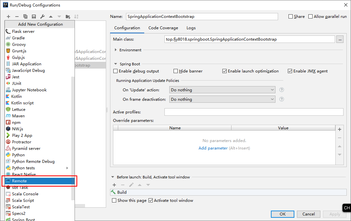The height and width of the screenshot is (221, 351).
Task: Click the Main class browse button
Action: pos(340,39)
